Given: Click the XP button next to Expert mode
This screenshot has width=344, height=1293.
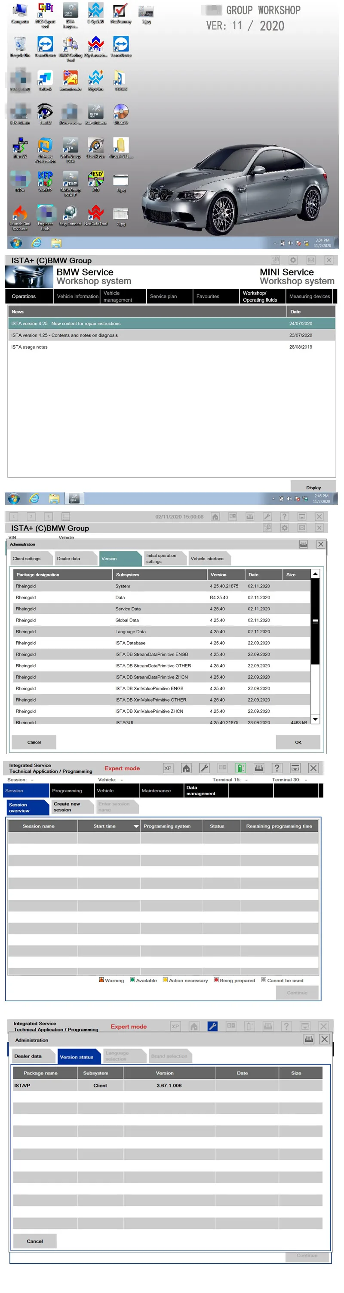Looking at the screenshot, I should pyautogui.click(x=168, y=768).
